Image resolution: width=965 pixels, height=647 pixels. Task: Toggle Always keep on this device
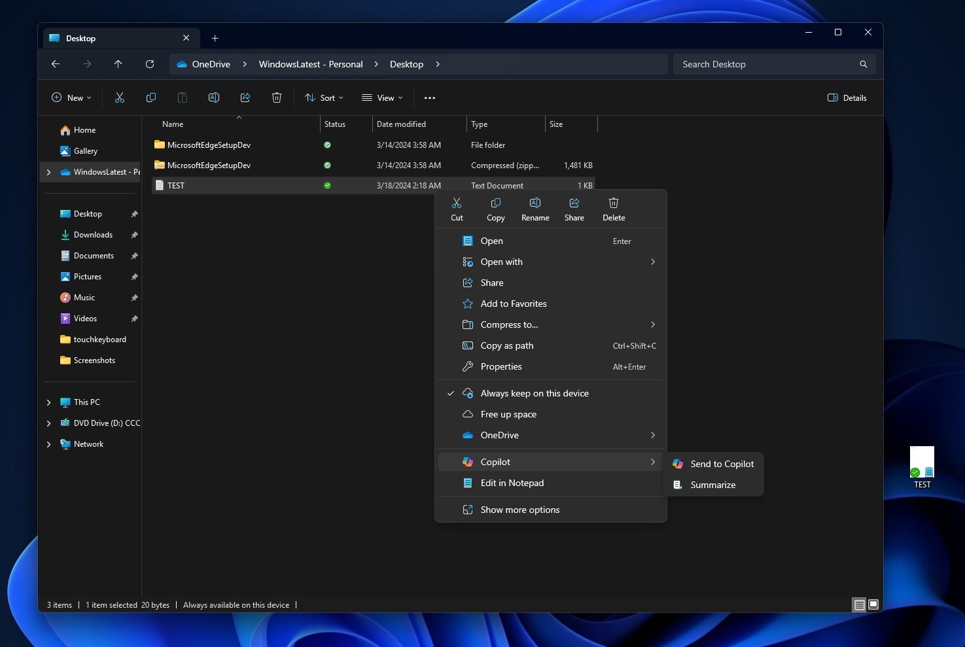535,393
